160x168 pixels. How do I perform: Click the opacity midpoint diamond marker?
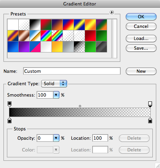80,106
